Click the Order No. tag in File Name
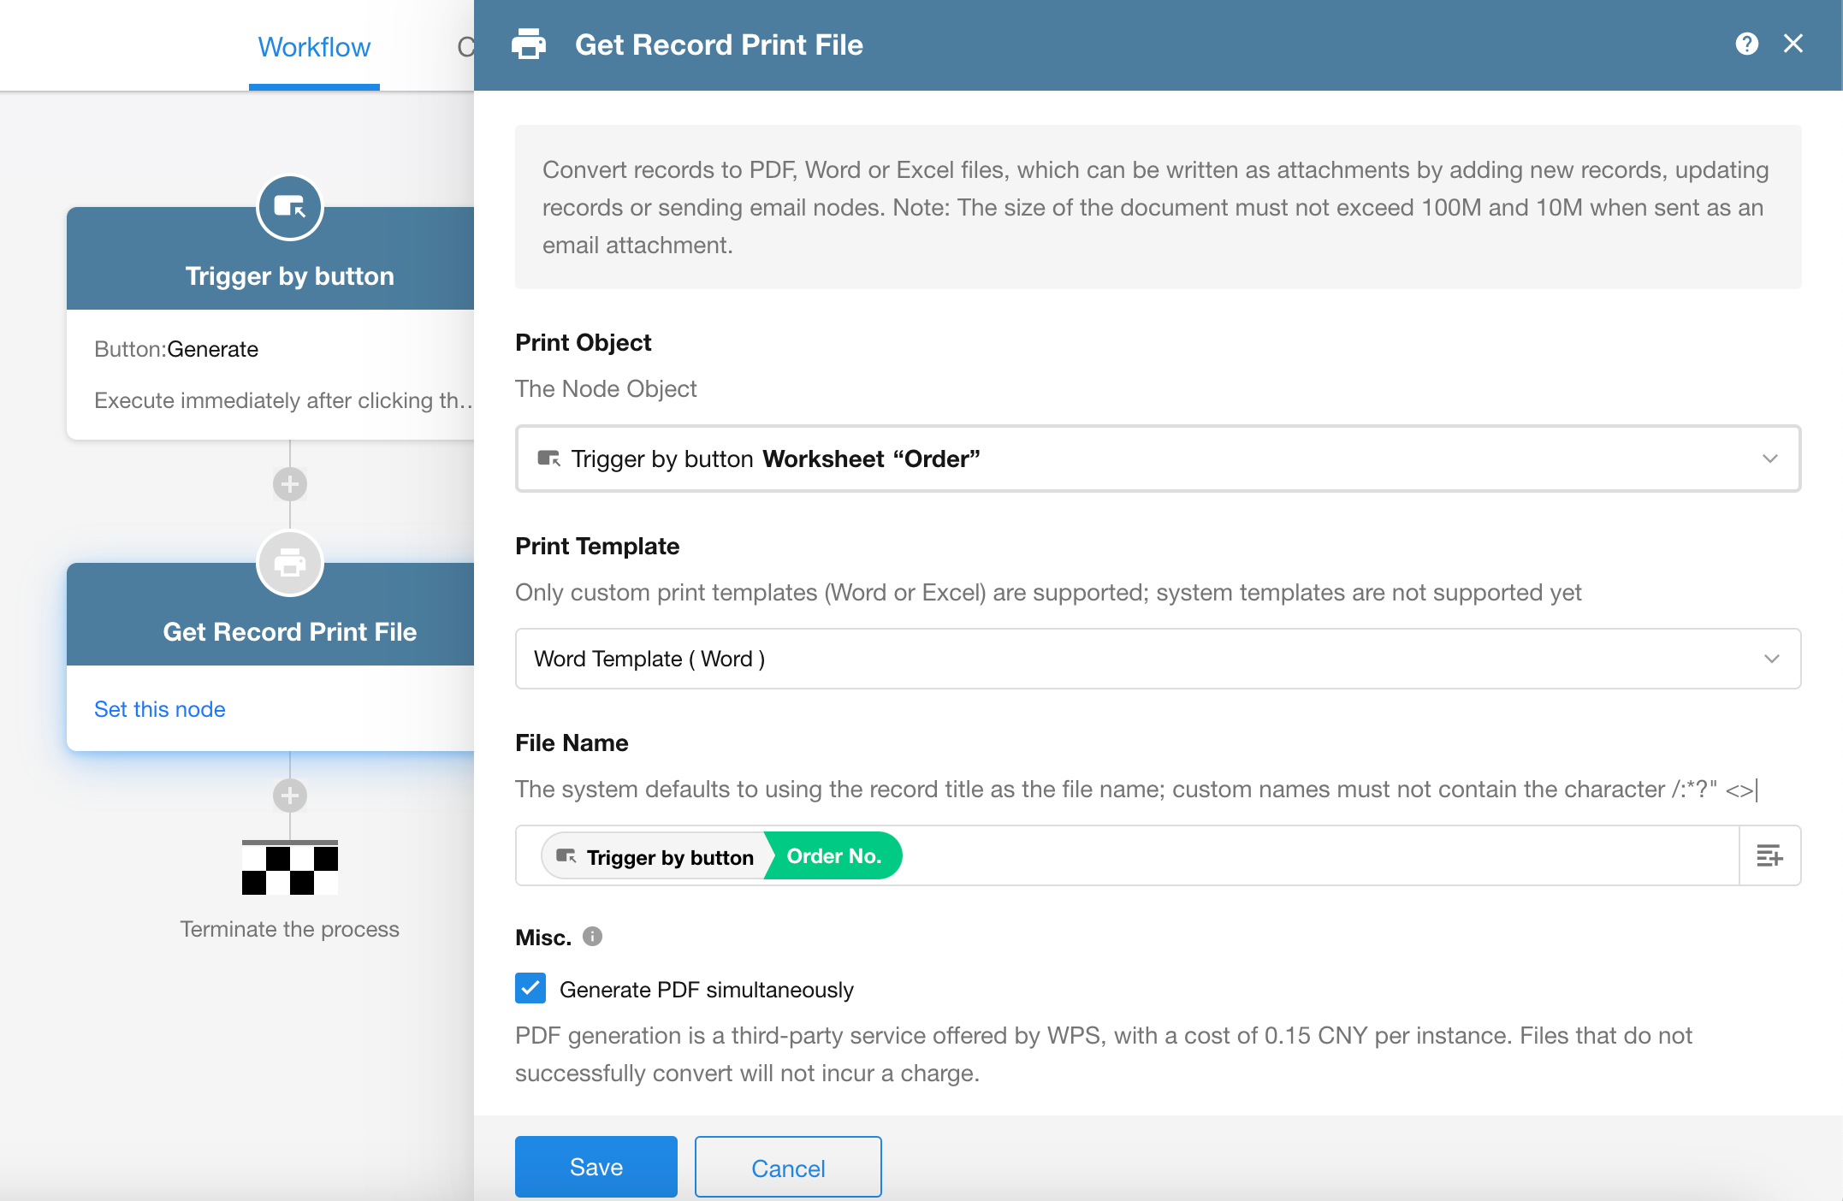This screenshot has height=1201, width=1843. click(833, 855)
